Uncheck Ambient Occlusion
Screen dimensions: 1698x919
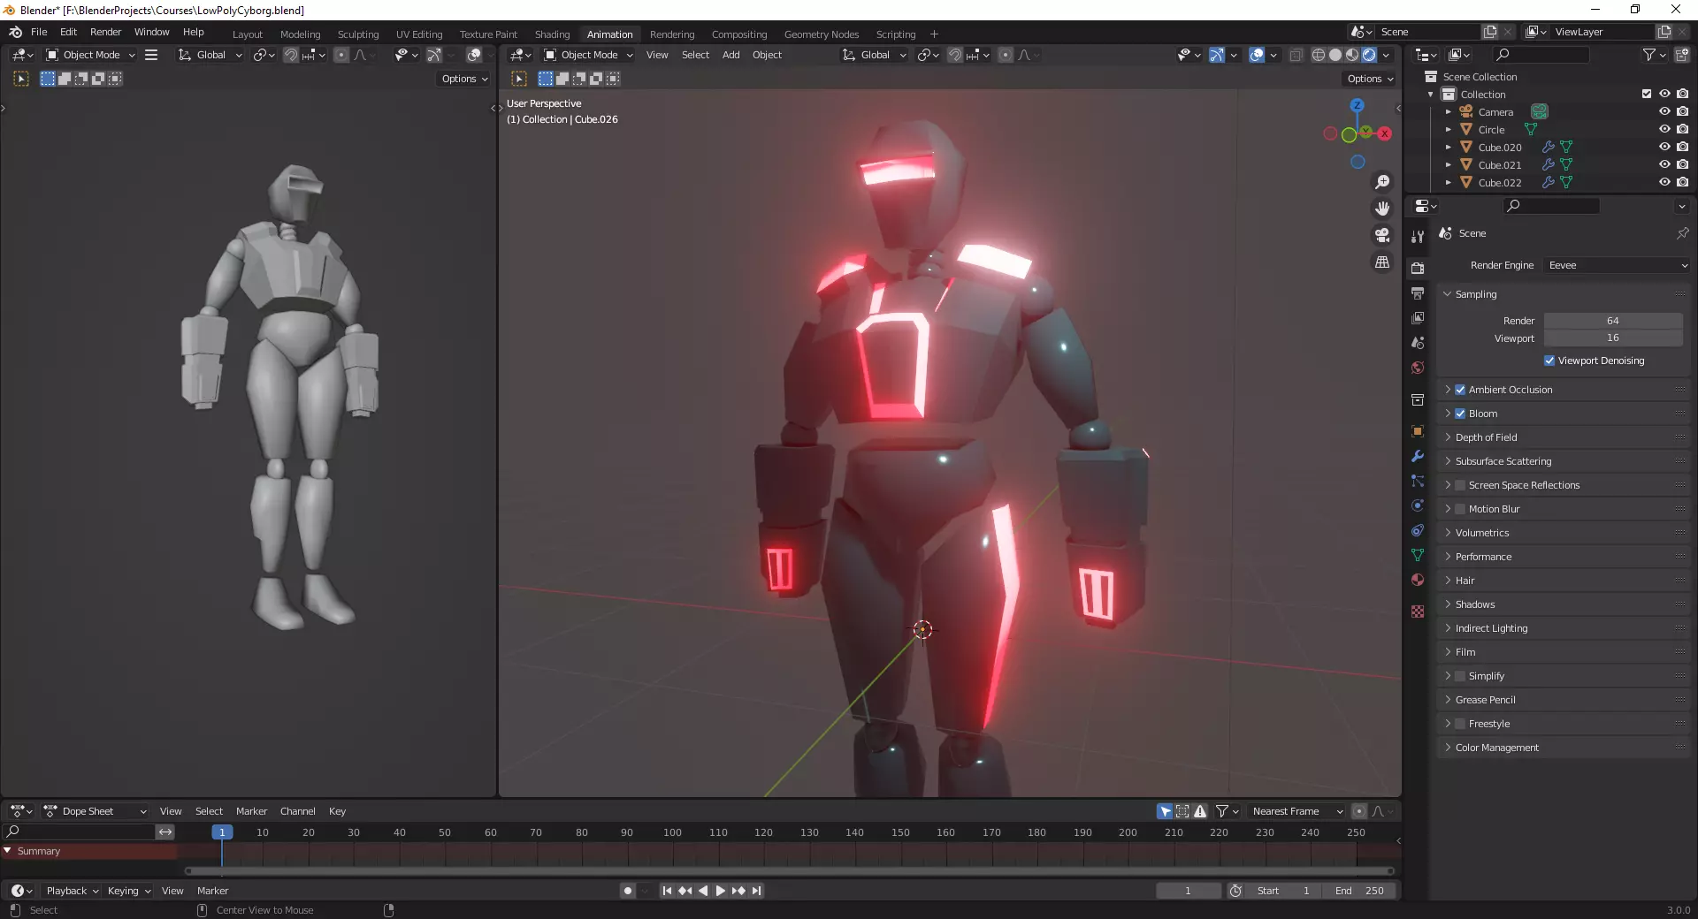point(1460,390)
